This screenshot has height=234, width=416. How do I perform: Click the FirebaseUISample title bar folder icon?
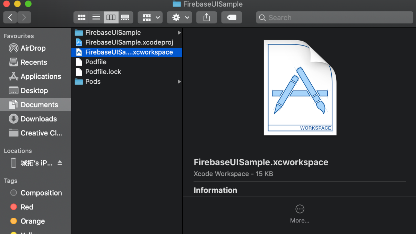coord(177,4)
